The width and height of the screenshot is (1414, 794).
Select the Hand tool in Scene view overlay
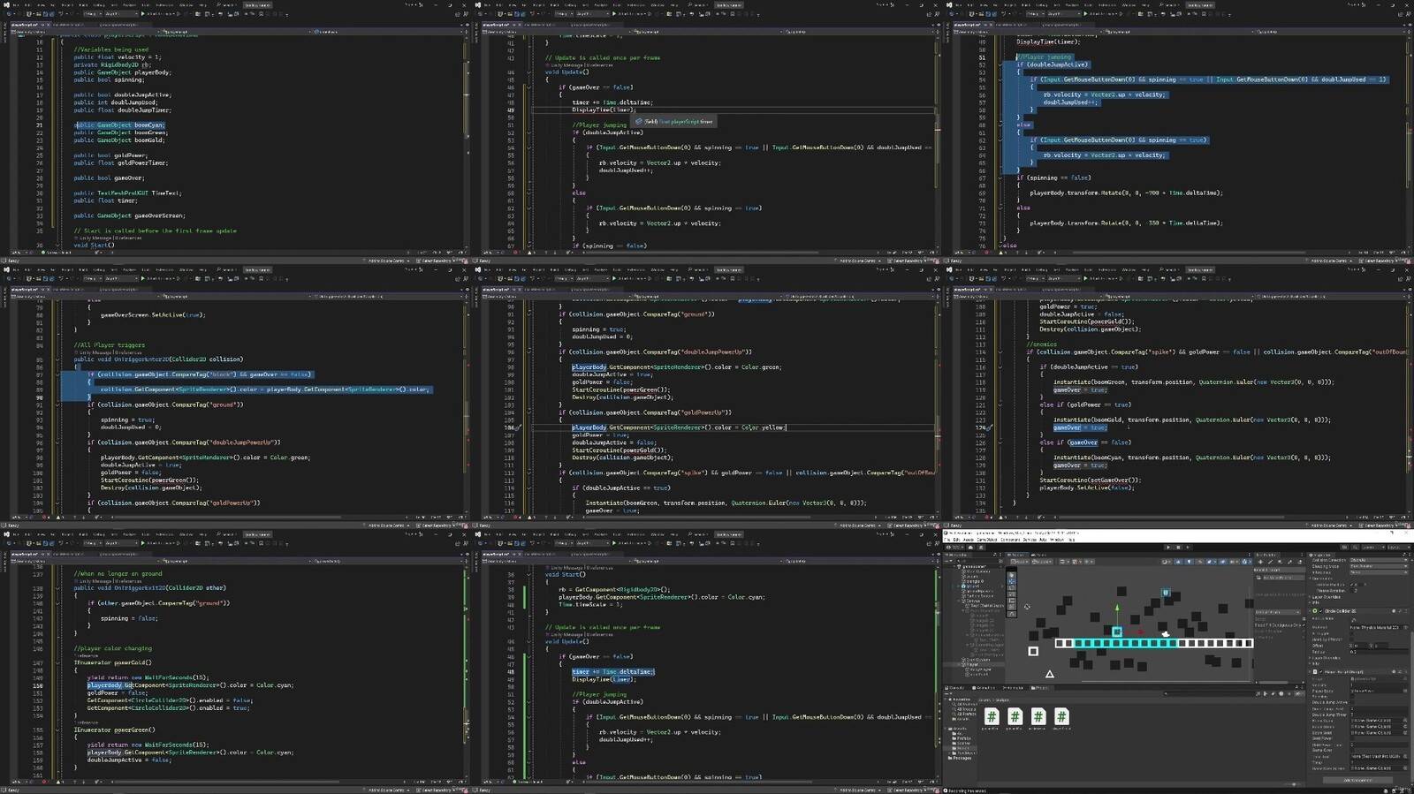pos(1012,575)
